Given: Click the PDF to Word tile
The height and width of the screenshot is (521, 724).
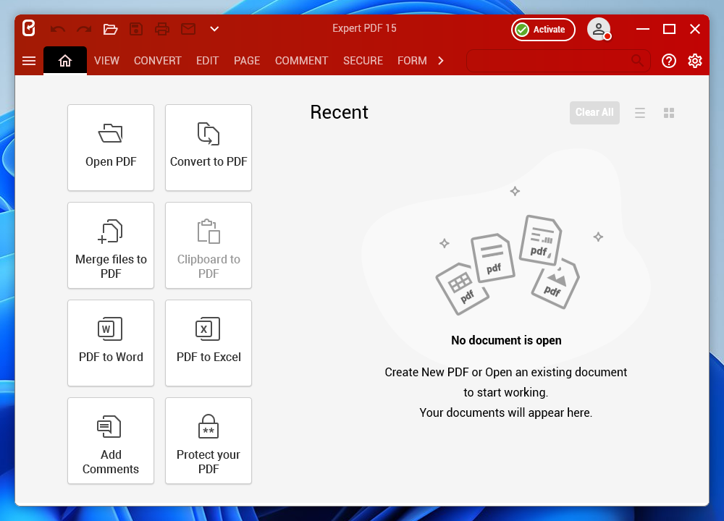Looking at the screenshot, I should point(111,342).
